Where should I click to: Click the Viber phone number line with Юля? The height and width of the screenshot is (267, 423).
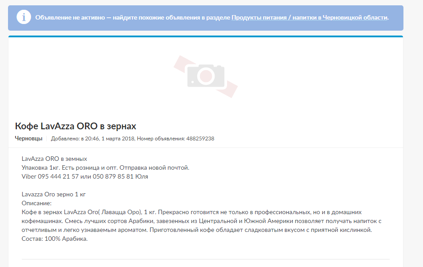point(85,176)
